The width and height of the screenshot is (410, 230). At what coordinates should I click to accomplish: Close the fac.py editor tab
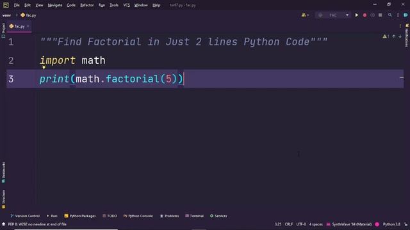(x=28, y=26)
